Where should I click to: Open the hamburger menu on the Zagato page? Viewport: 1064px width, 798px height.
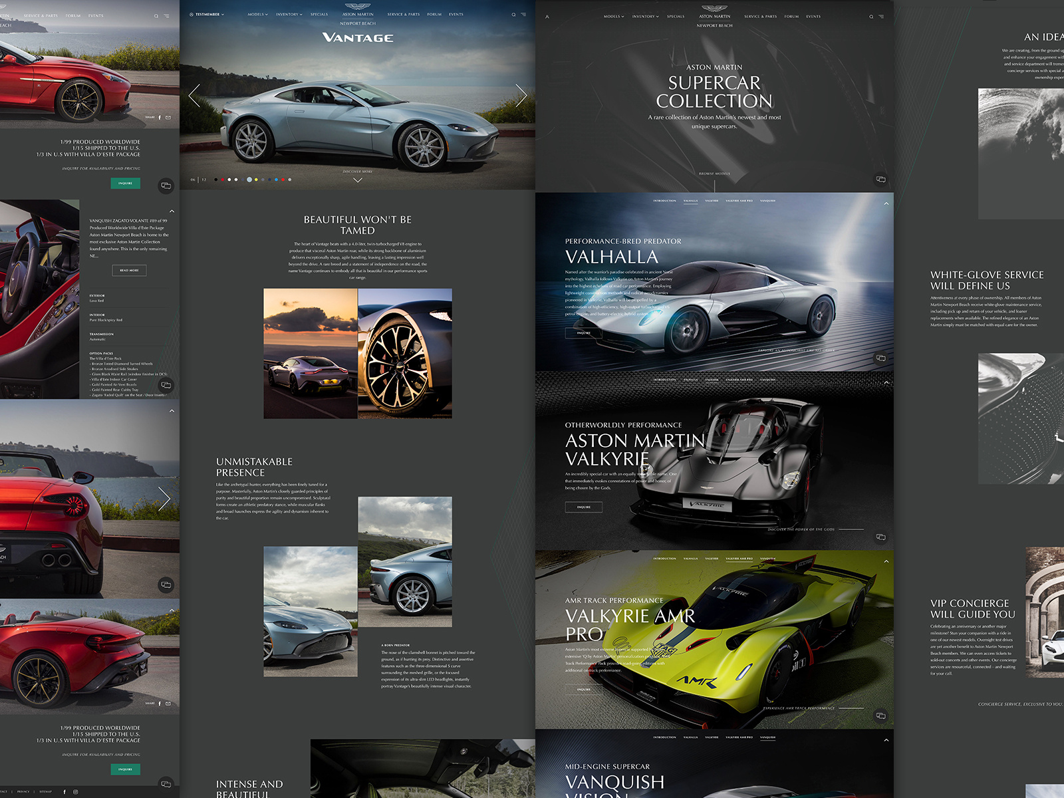pos(166,16)
